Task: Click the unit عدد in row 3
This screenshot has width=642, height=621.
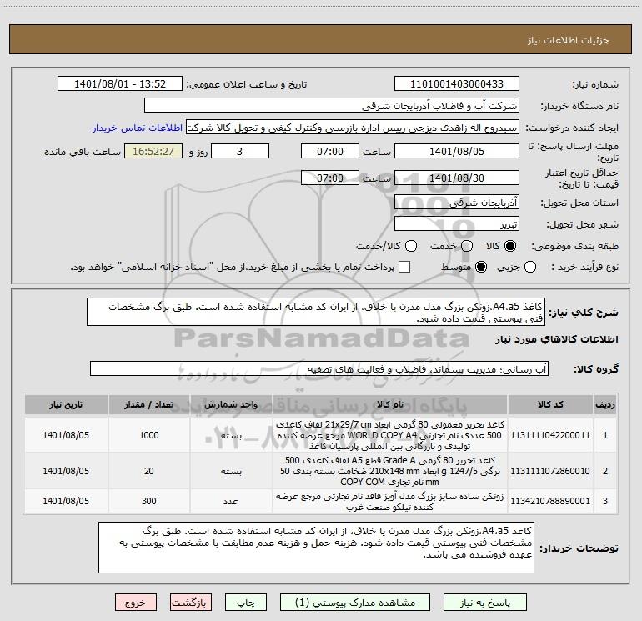Action: pyautogui.click(x=231, y=501)
